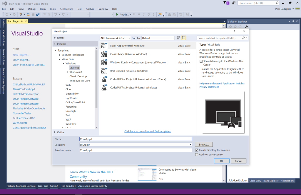Open the Privacy statement link
Screen dimensions: 301x195
tap(209, 87)
